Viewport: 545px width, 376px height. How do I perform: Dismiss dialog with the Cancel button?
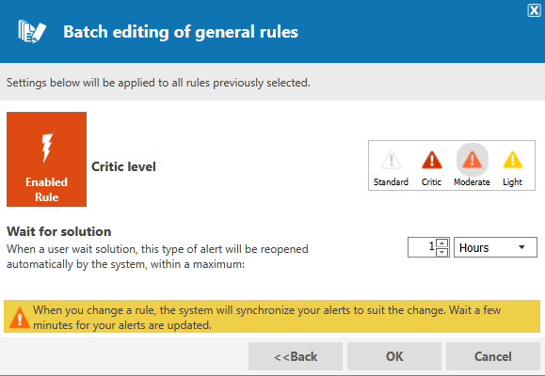(493, 356)
